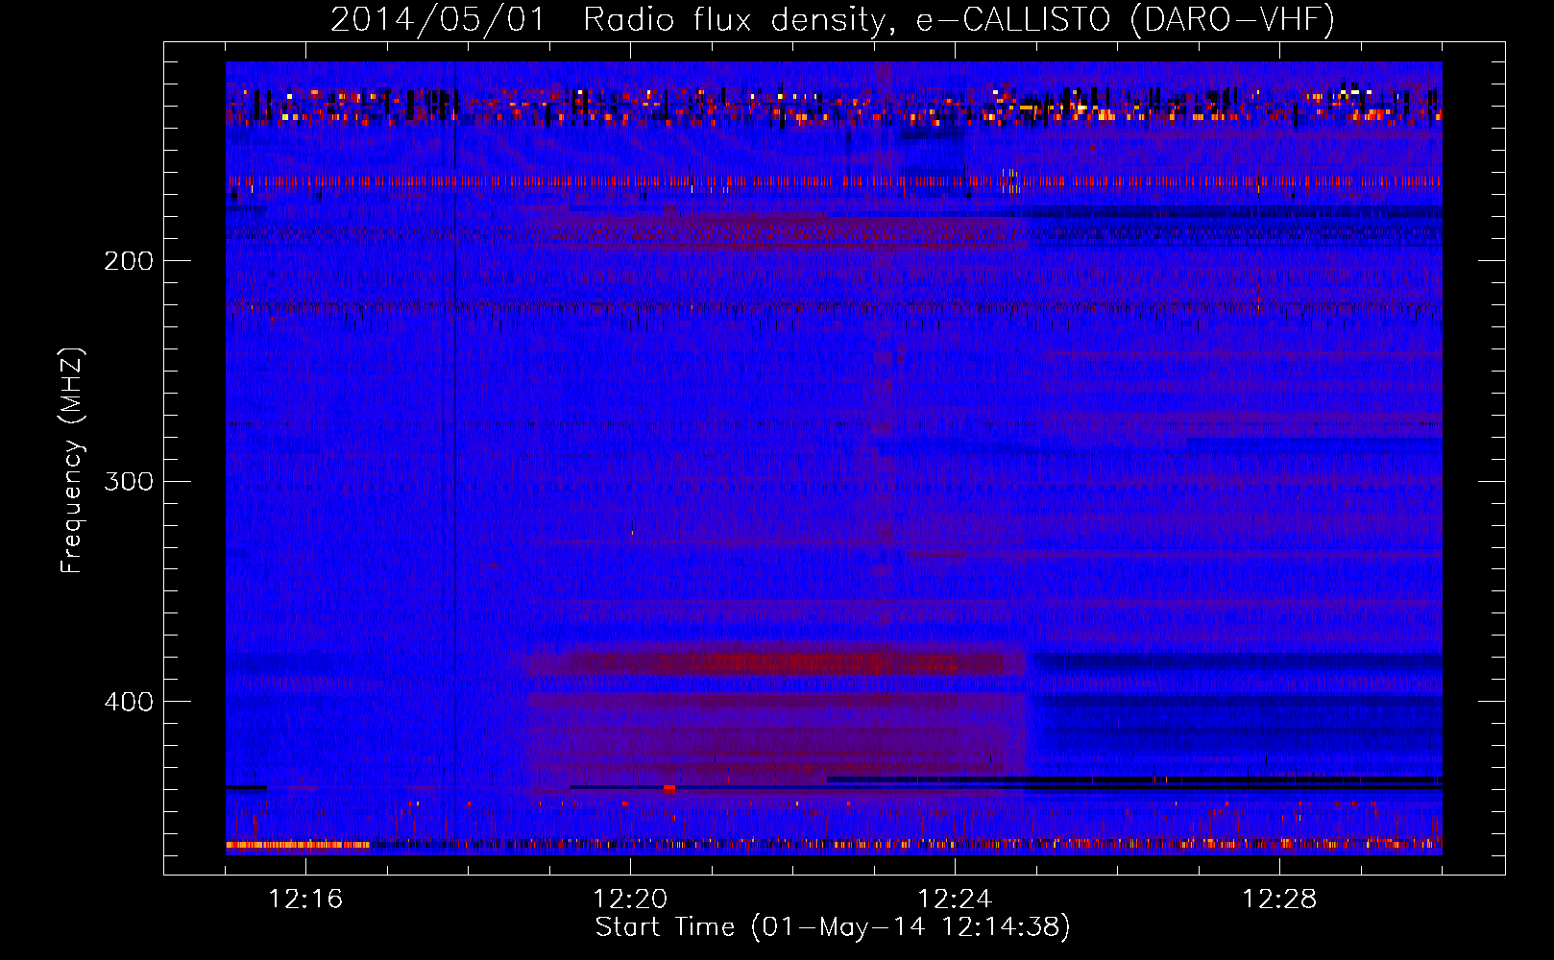Click the 300 frequency tick label
The width and height of the screenshot is (1554, 960).
(129, 481)
